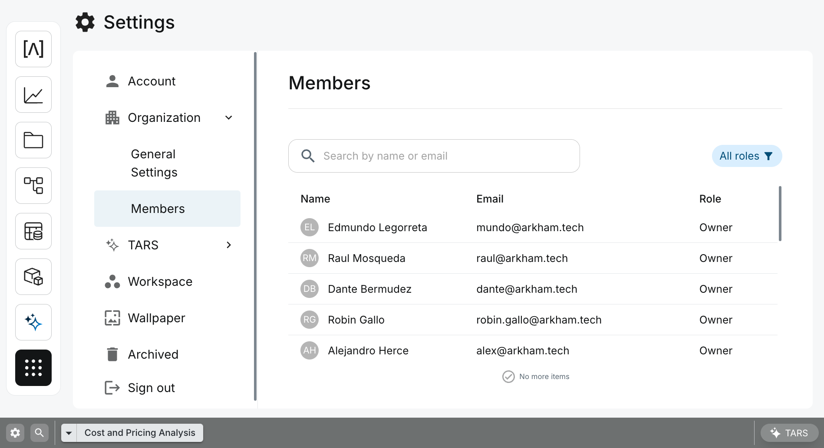This screenshot has height=448, width=824.
Task: Open the 3D cubes models icon
Action: pyautogui.click(x=33, y=277)
